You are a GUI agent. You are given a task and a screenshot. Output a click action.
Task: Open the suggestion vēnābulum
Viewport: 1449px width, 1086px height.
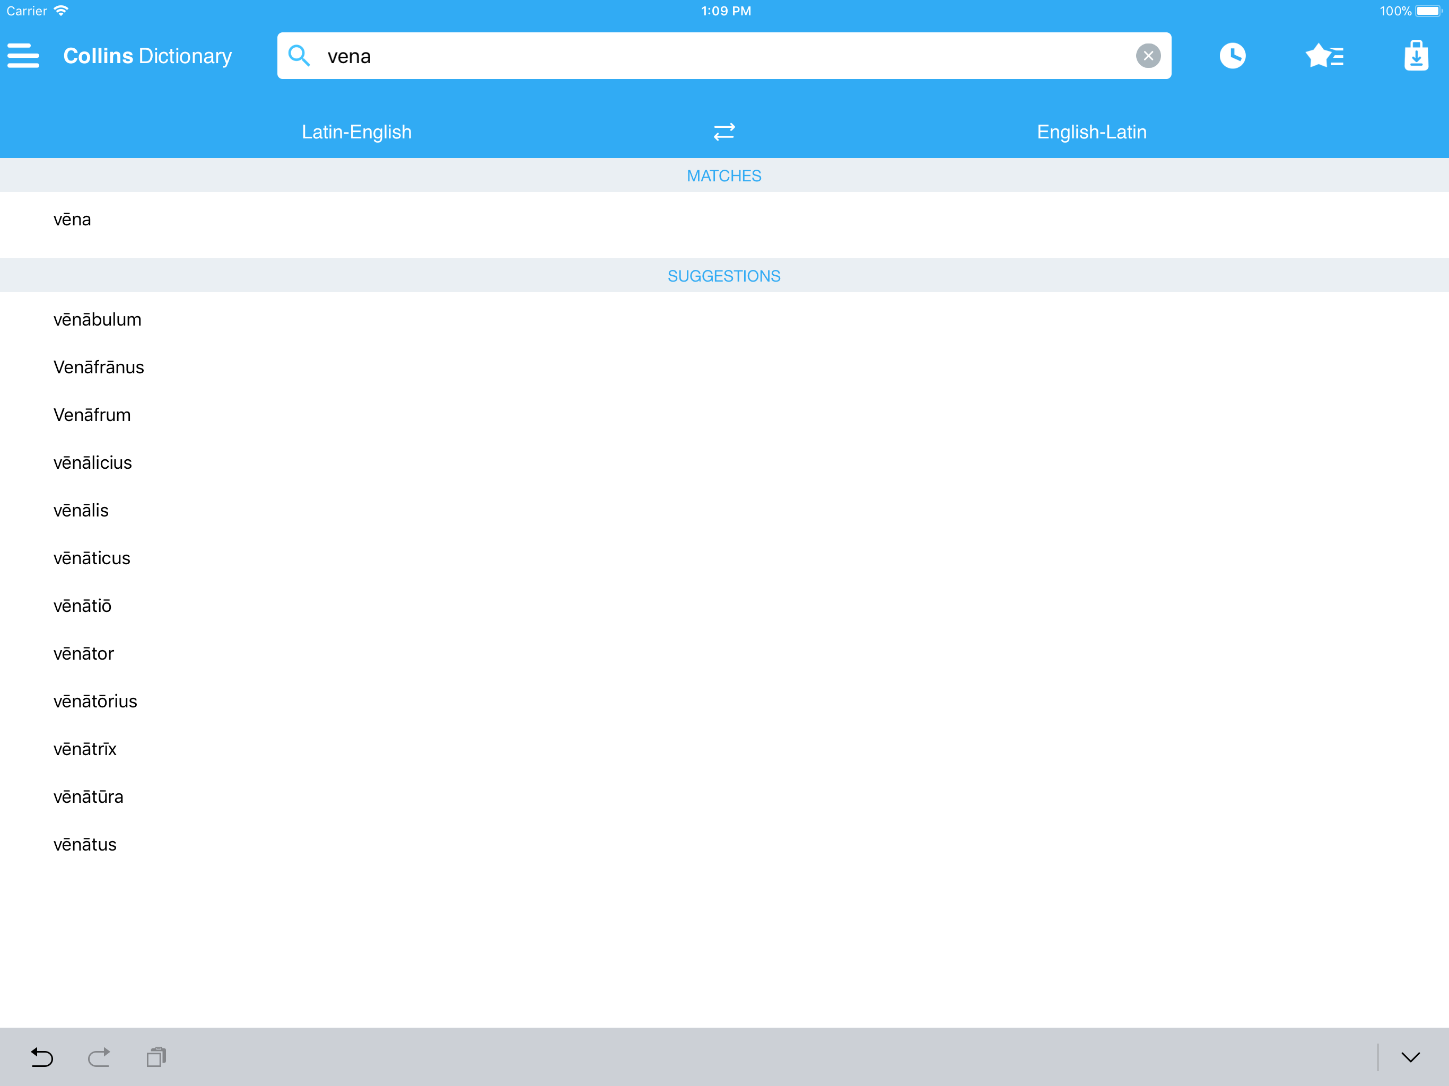(97, 320)
